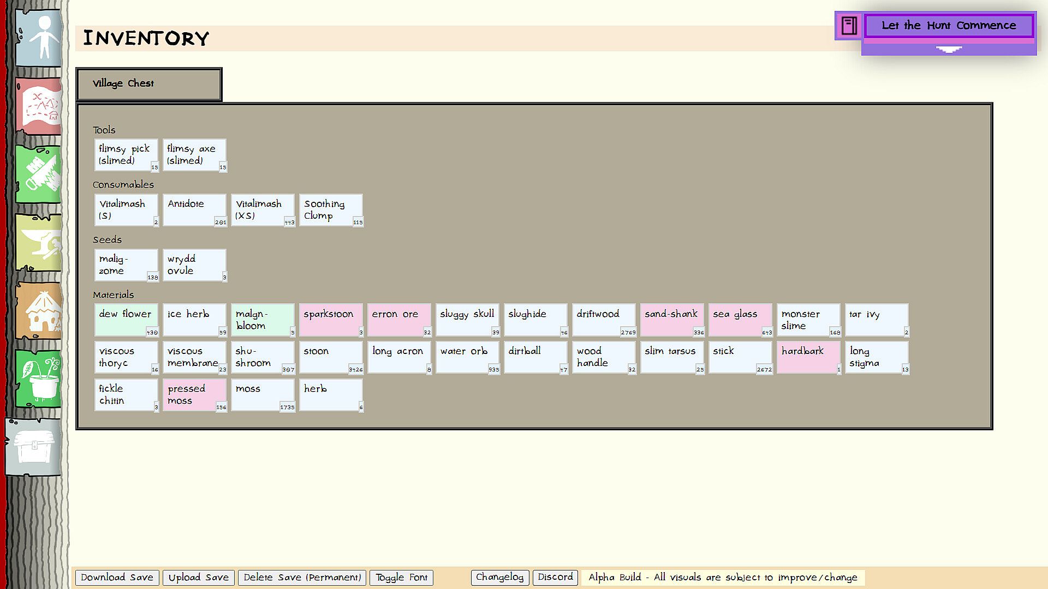Open the village hut sidebar icon
The height and width of the screenshot is (589, 1048).
39,311
